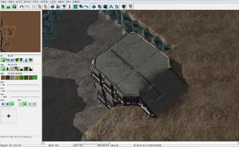Viewport: 239px width, 147px height.
Task: Pick the bright green selected texture swatch
Action: pos(35,78)
